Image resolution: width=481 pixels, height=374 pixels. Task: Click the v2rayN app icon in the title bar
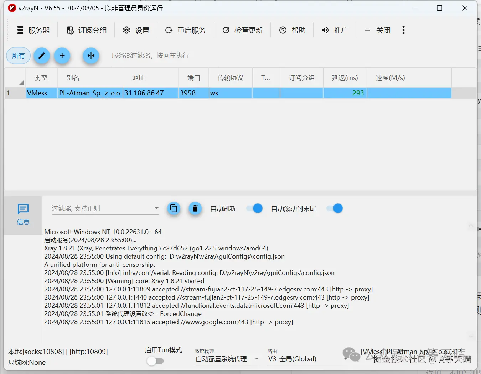pyautogui.click(x=12, y=8)
